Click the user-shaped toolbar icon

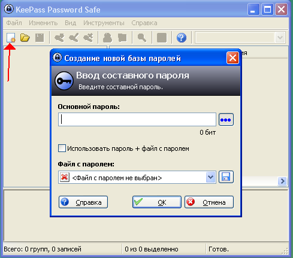click(107, 38)
